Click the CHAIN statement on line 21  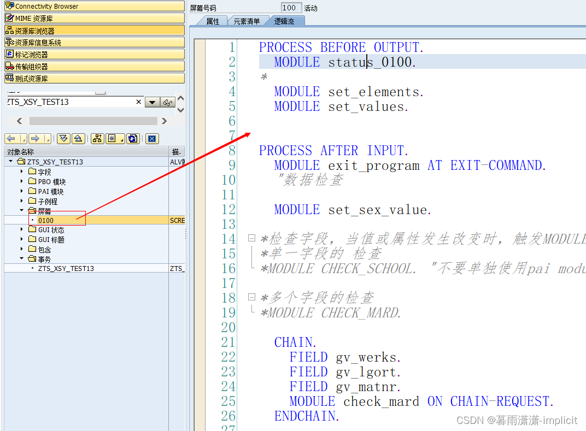pyautogui.click(x=295, y=342)
